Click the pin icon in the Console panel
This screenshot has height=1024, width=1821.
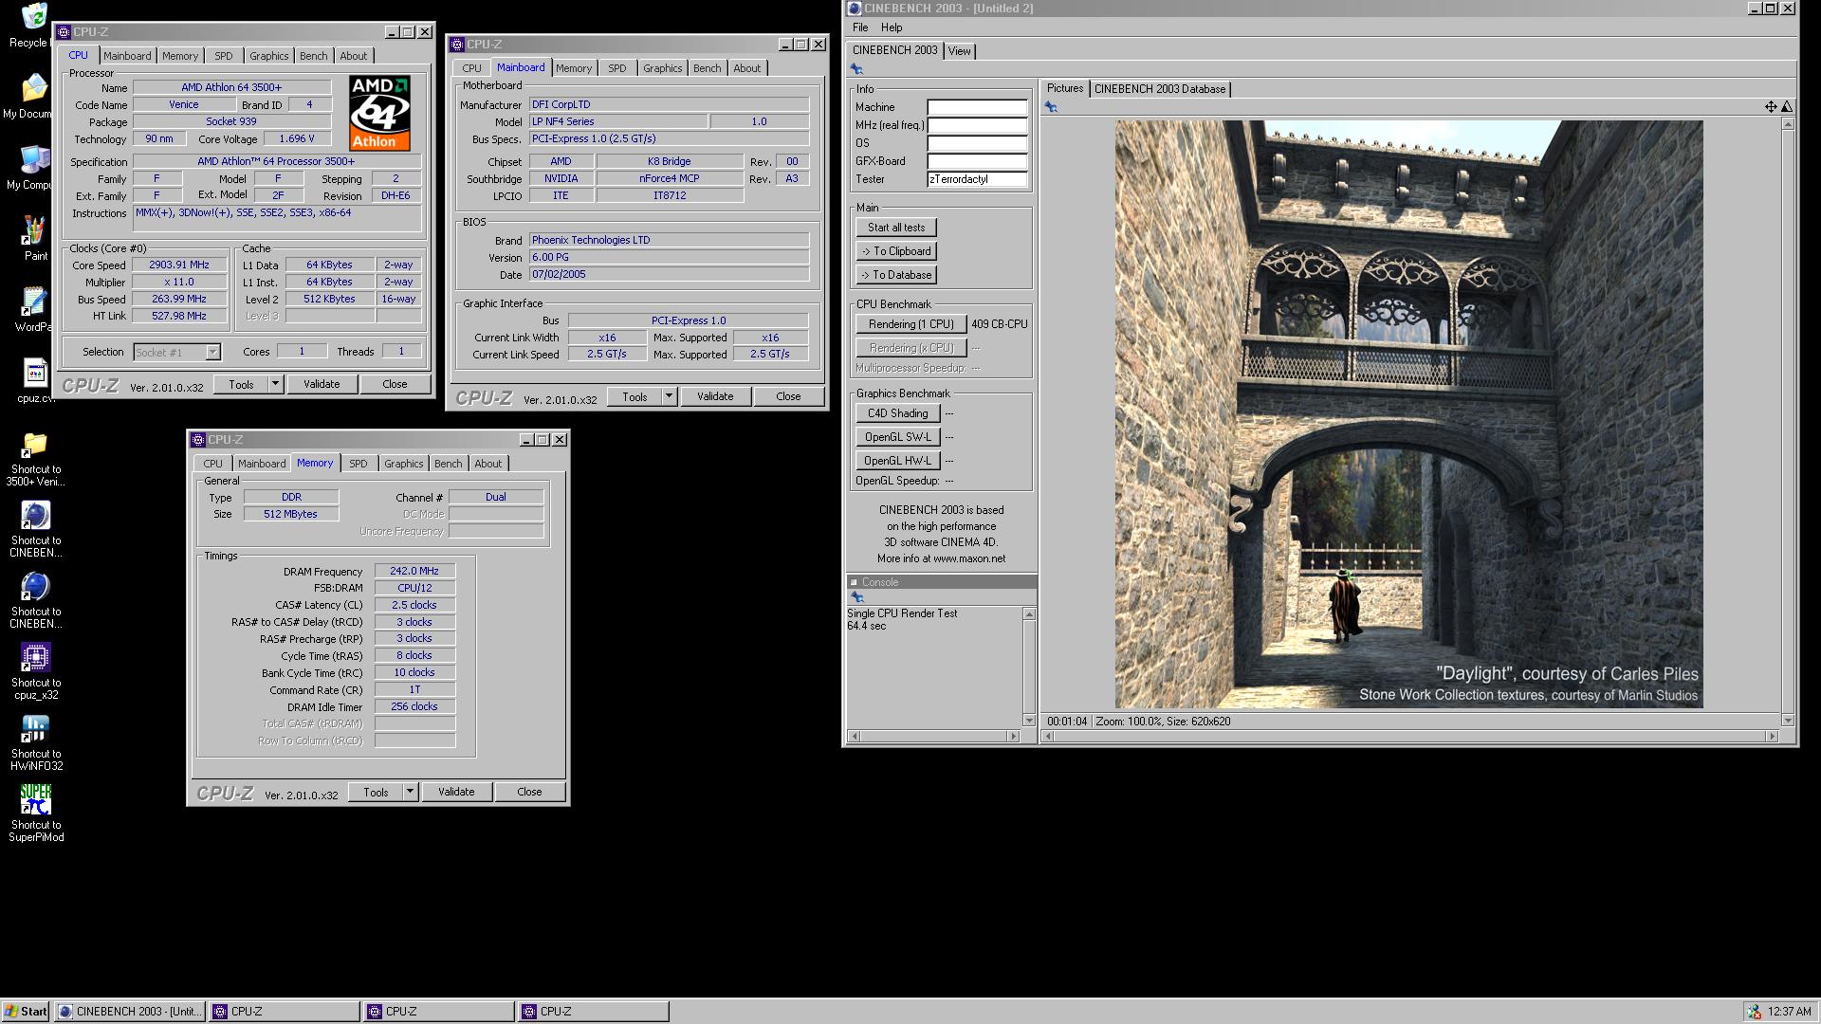tap(857, 597)
